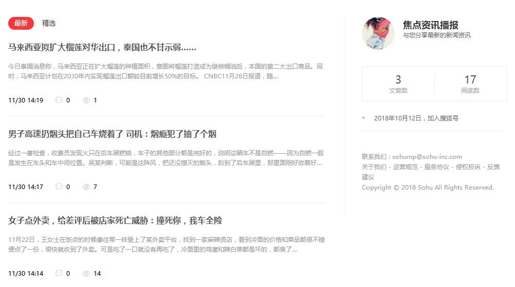
Task: Open the 关于我们 footer link
Action: point(374,167)
